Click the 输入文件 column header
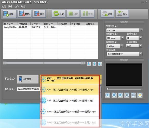The width and height of the screenshot is (149, 128). 10,24
